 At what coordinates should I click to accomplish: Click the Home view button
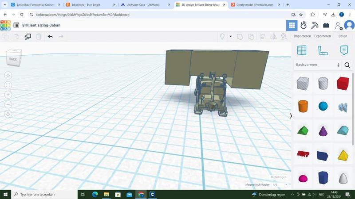click(8, 75)
